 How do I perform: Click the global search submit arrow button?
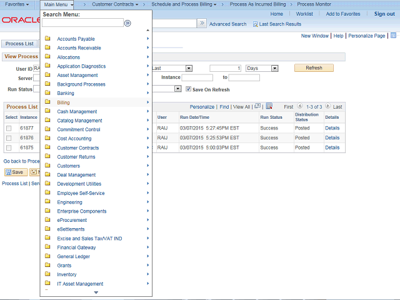pos(202,23)
